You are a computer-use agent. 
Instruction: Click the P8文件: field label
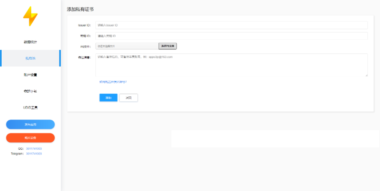[x=86, y=46]
